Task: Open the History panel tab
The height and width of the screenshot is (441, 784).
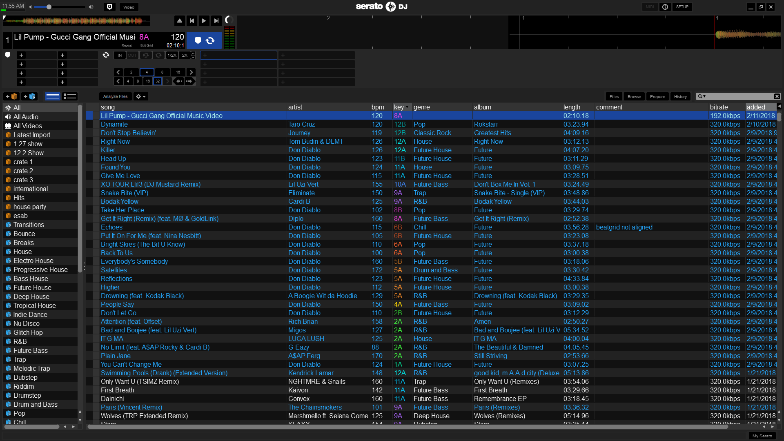Action: pos(680,96)
